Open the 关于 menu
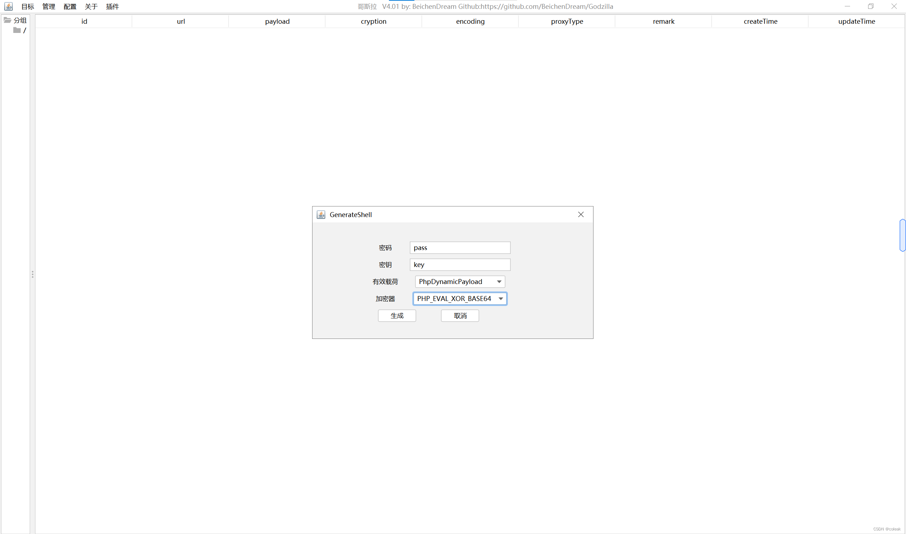Viewport: 906px width, 534px height. 91,6
